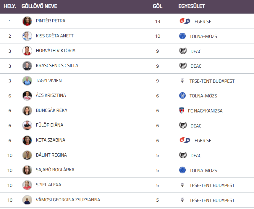The image size is (254, 209).
Task: Click Pintér Petra's profile photo
Action: tap(27, 21)
